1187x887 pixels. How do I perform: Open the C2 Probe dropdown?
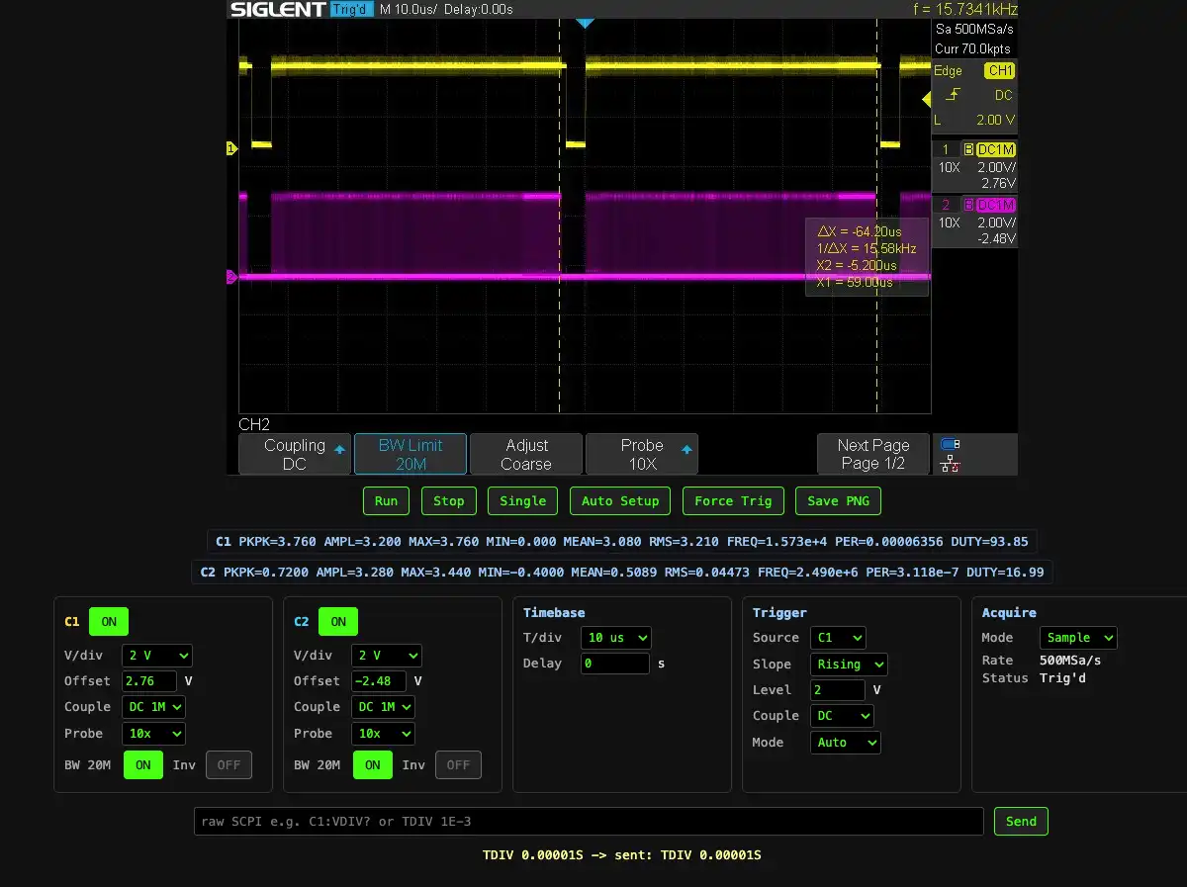tap(383, 734)
